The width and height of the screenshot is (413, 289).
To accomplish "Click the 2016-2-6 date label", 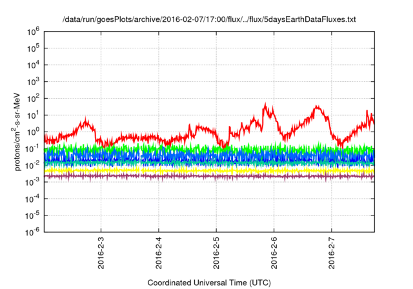I will (x=274, y=253).
